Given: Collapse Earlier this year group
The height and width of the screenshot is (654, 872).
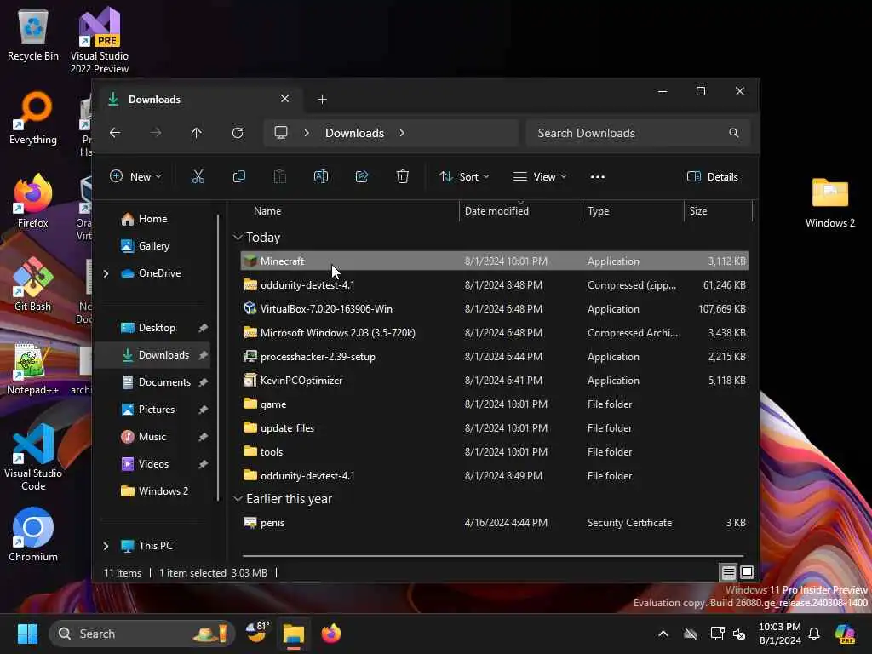Looking at the screenshot, I should [238, 499].
